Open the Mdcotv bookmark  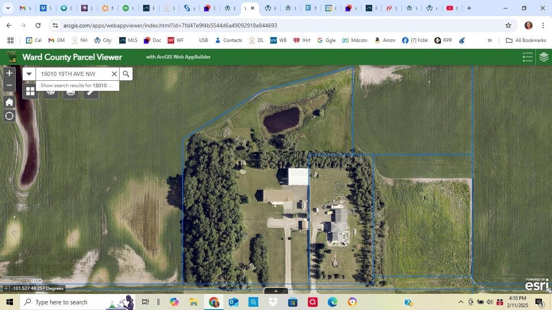click(x=355, y=40)
